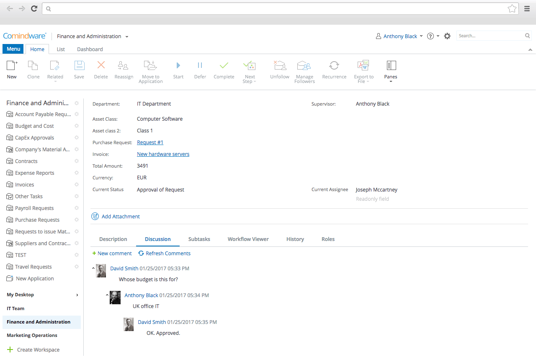Viewport: 536px width, 360px height.
Task: Click David Smith's avatar on first comment
Action: pos(101,271)
